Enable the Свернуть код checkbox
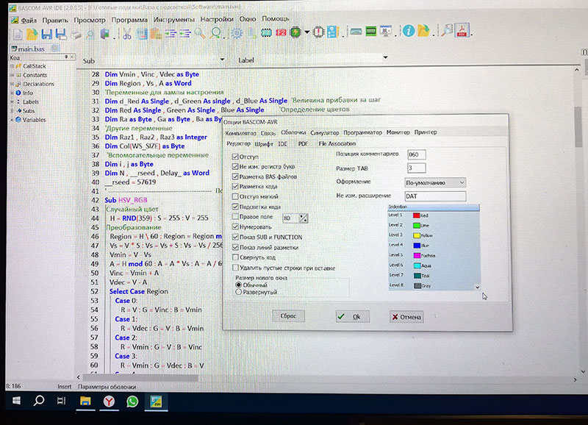The width and height of the screenshot is (588, 425). pyautogui.click(x=235, y=257)
